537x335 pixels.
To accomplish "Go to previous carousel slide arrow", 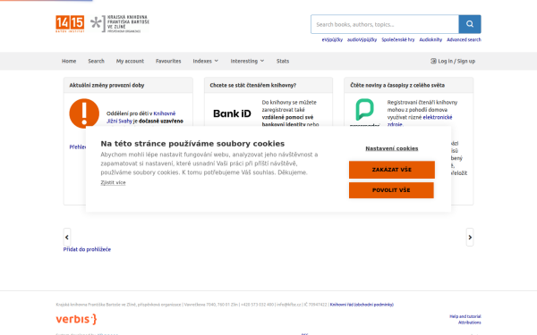I will pyautogui.click(x=67, y=237).
